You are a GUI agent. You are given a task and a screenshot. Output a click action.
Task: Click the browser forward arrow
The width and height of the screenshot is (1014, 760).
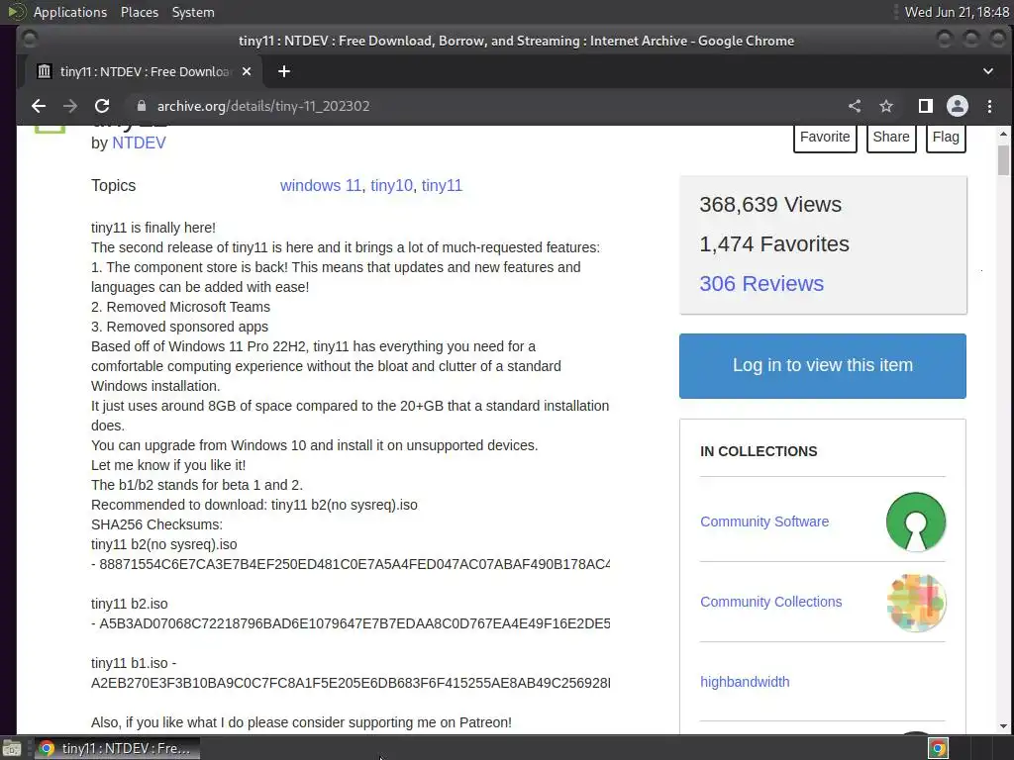(x=70, y=106)
